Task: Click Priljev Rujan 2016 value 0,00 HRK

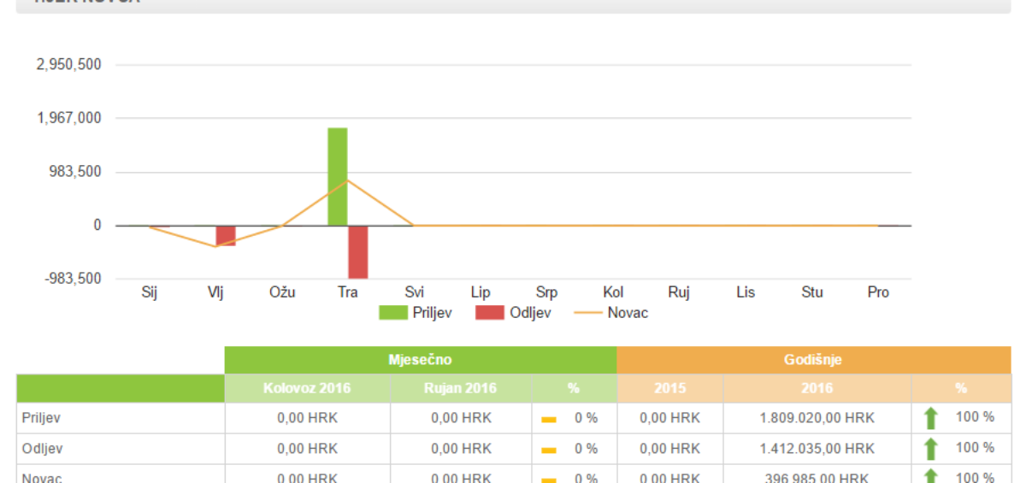Action: [461, 418]
